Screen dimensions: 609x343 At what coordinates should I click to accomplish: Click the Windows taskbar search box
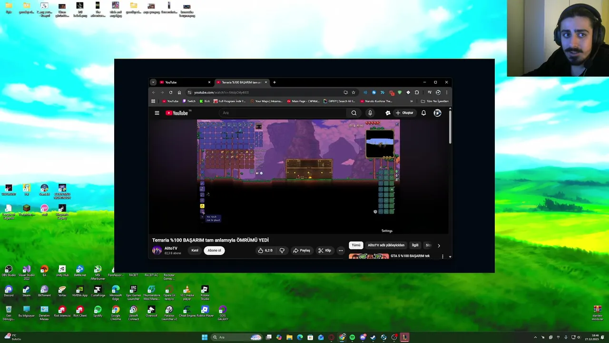click(236, 337)
